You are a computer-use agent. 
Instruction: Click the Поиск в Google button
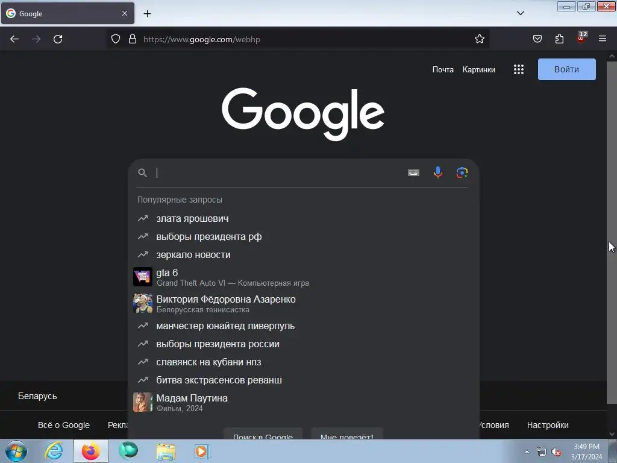coord(263,434)
